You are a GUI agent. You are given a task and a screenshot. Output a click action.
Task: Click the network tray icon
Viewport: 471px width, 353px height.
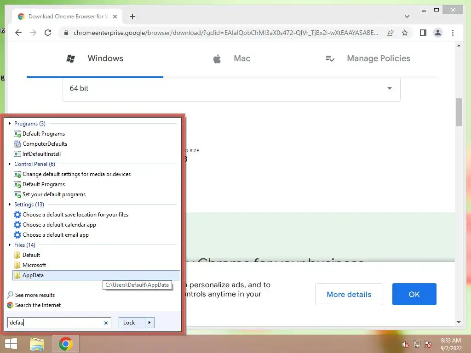417,344
